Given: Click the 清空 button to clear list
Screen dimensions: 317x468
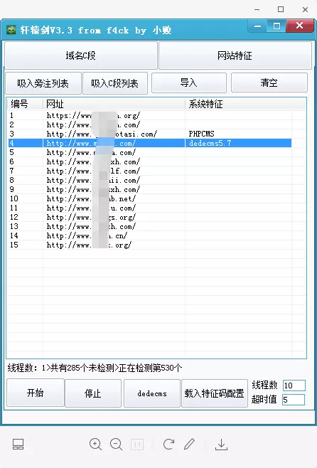Looking at the screenshot, I should [x=269, y=83].
